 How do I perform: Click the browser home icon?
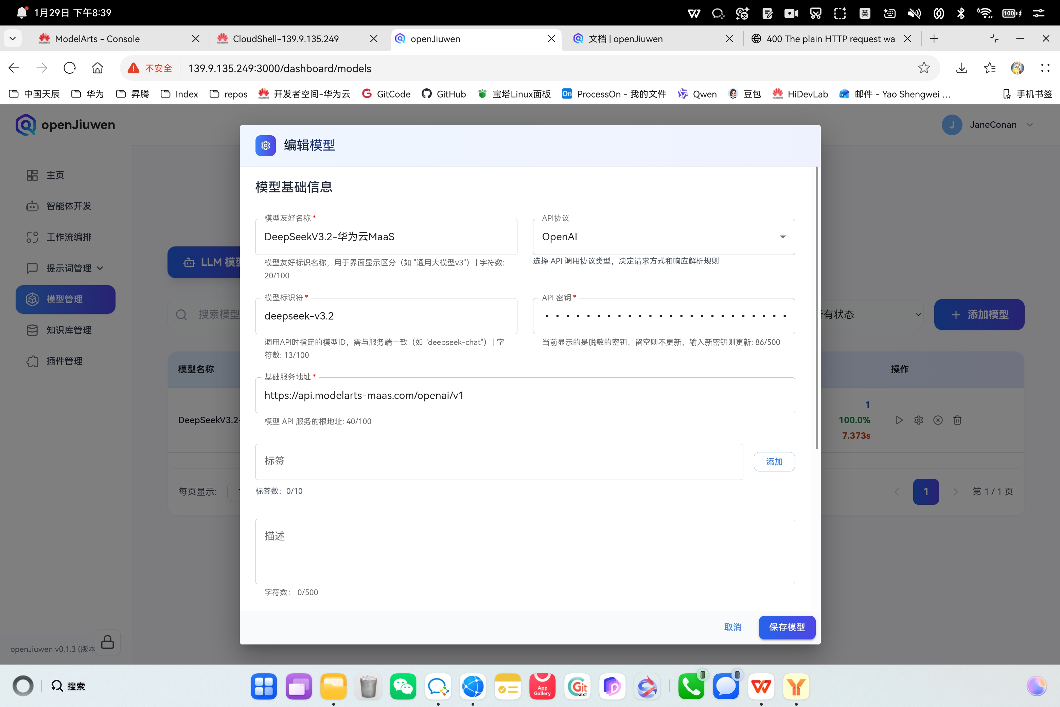tap(98, 68)
